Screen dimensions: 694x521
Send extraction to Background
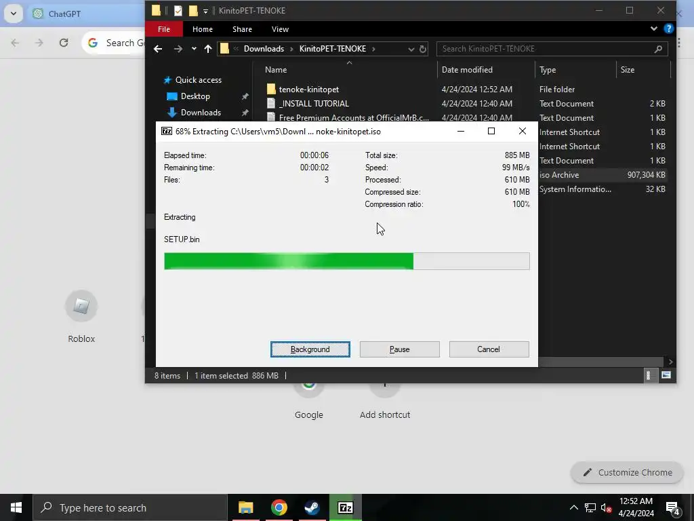pyautogui.click(x=310, y=349)
